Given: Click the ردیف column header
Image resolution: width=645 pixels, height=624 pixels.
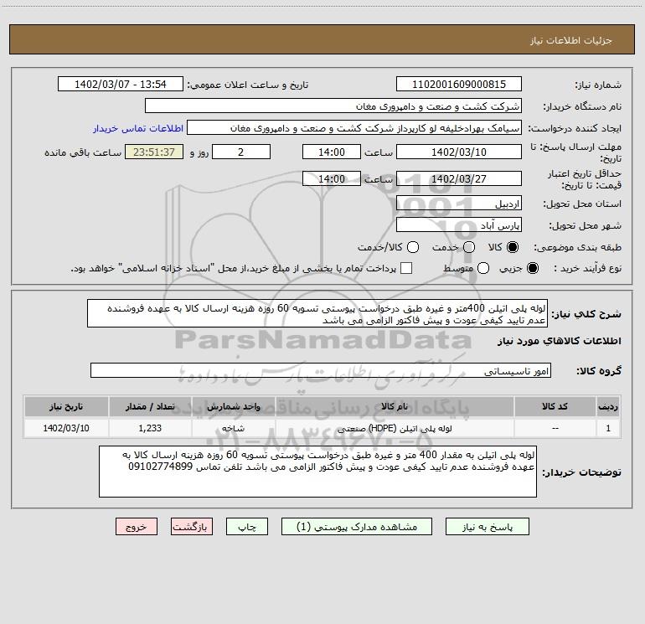Looking at the screenshot, I should (608, 406).
